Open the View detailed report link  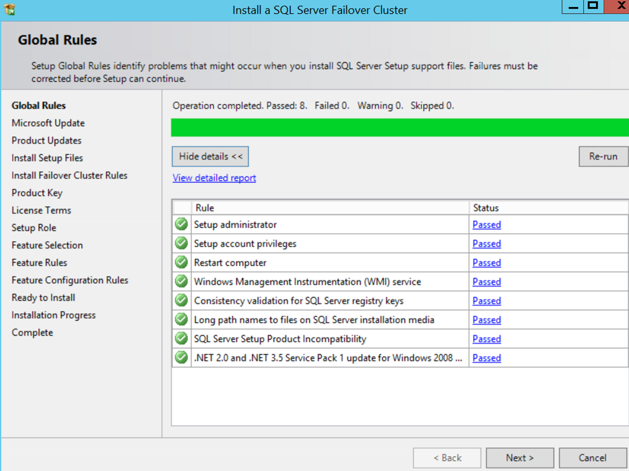[x=214, y=178]
